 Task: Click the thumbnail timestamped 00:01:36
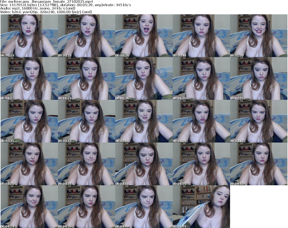tap(144, 78)
